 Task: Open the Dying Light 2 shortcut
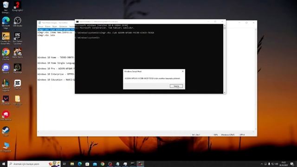click(18, 6)
